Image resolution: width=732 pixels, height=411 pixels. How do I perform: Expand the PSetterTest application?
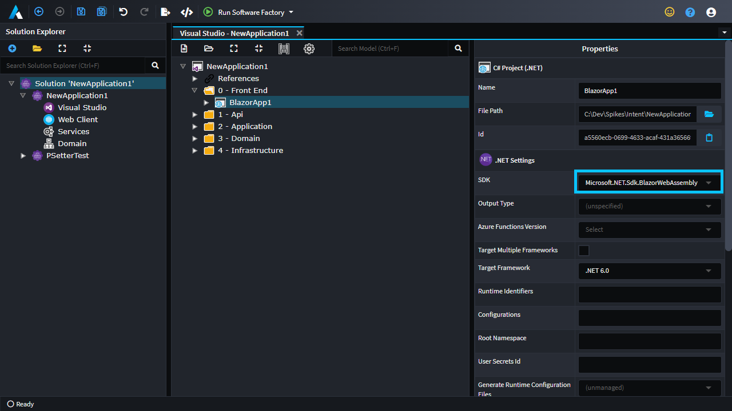pyautogui.click(x=23, y=155)
